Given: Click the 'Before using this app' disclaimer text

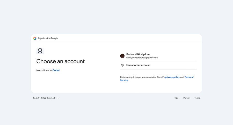Looking at the screenshot, I should point(142,77).
